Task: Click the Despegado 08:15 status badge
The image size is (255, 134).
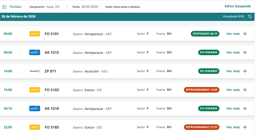Action: tap(205, 34)
